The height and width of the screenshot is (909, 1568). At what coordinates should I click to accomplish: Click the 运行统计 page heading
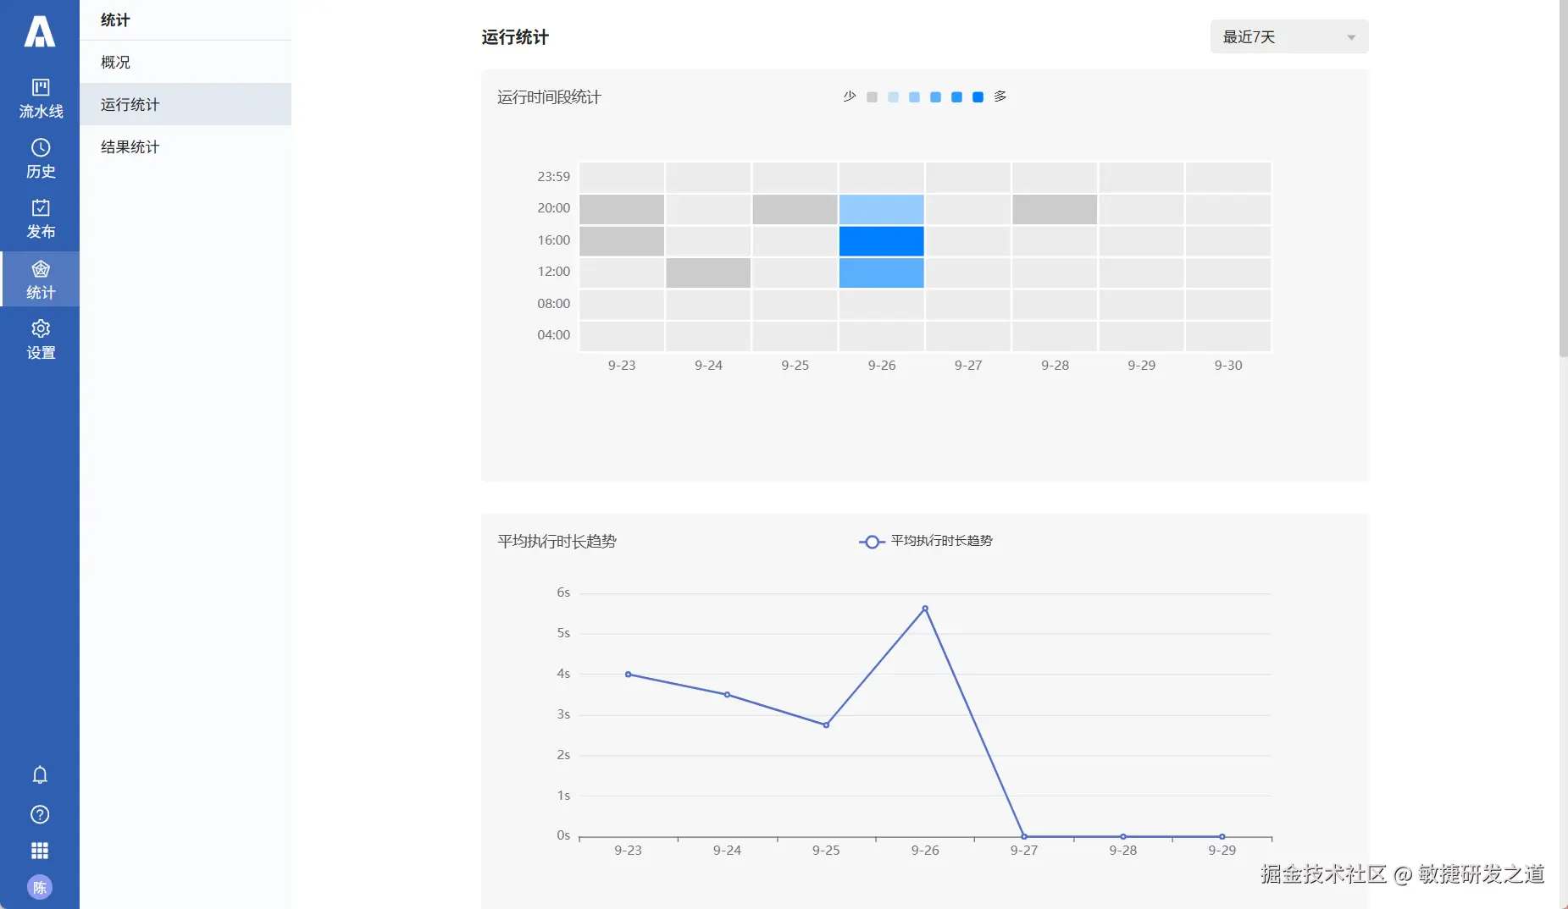click(x=515, y=37)
